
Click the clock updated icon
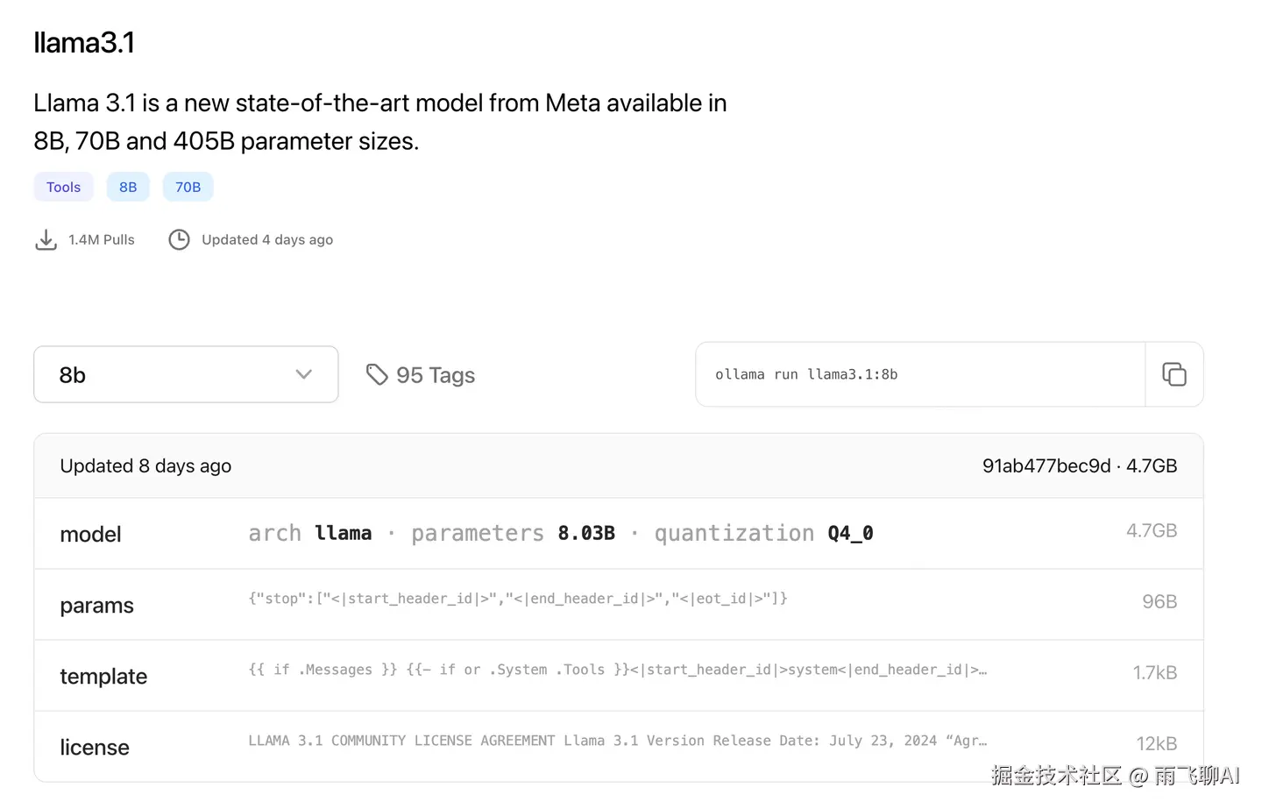tap(179, 240)
